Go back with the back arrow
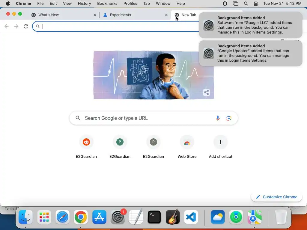This screenshot has width=307, height=230. 7,26
